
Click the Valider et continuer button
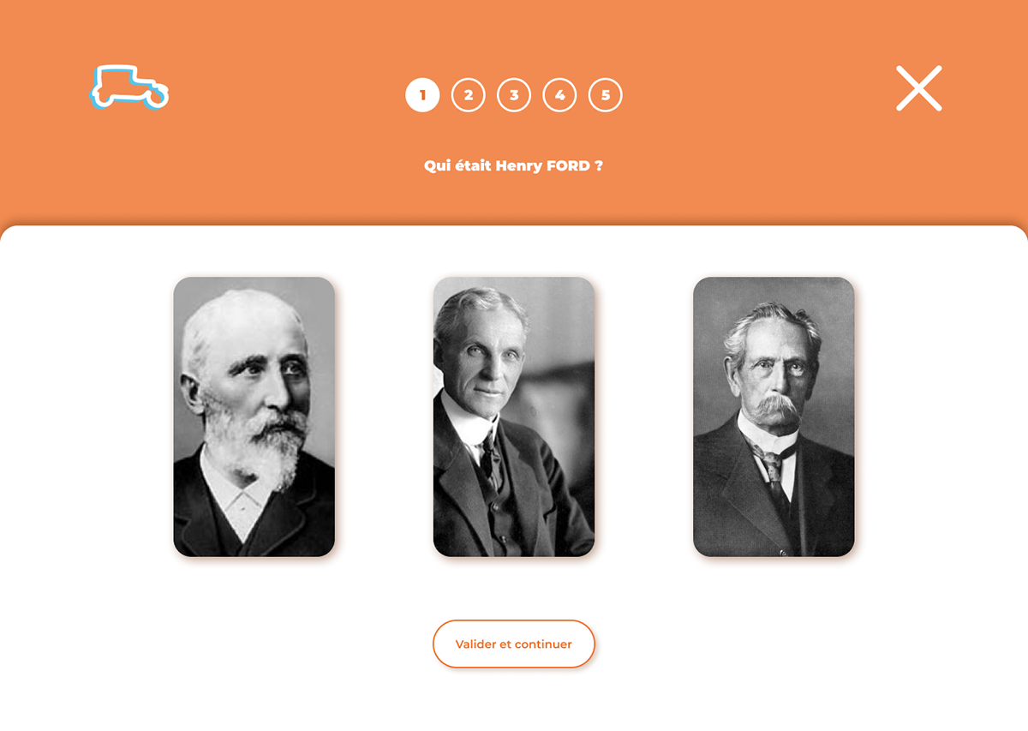(514, 644)
